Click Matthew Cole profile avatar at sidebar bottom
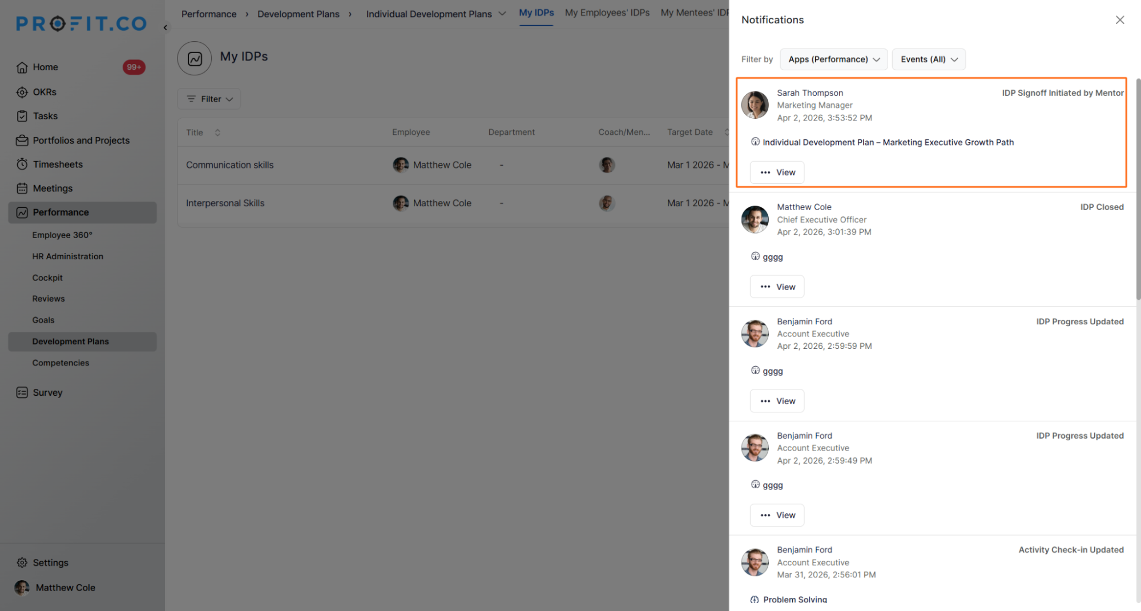1141x611 pixels. coord(22,588)
